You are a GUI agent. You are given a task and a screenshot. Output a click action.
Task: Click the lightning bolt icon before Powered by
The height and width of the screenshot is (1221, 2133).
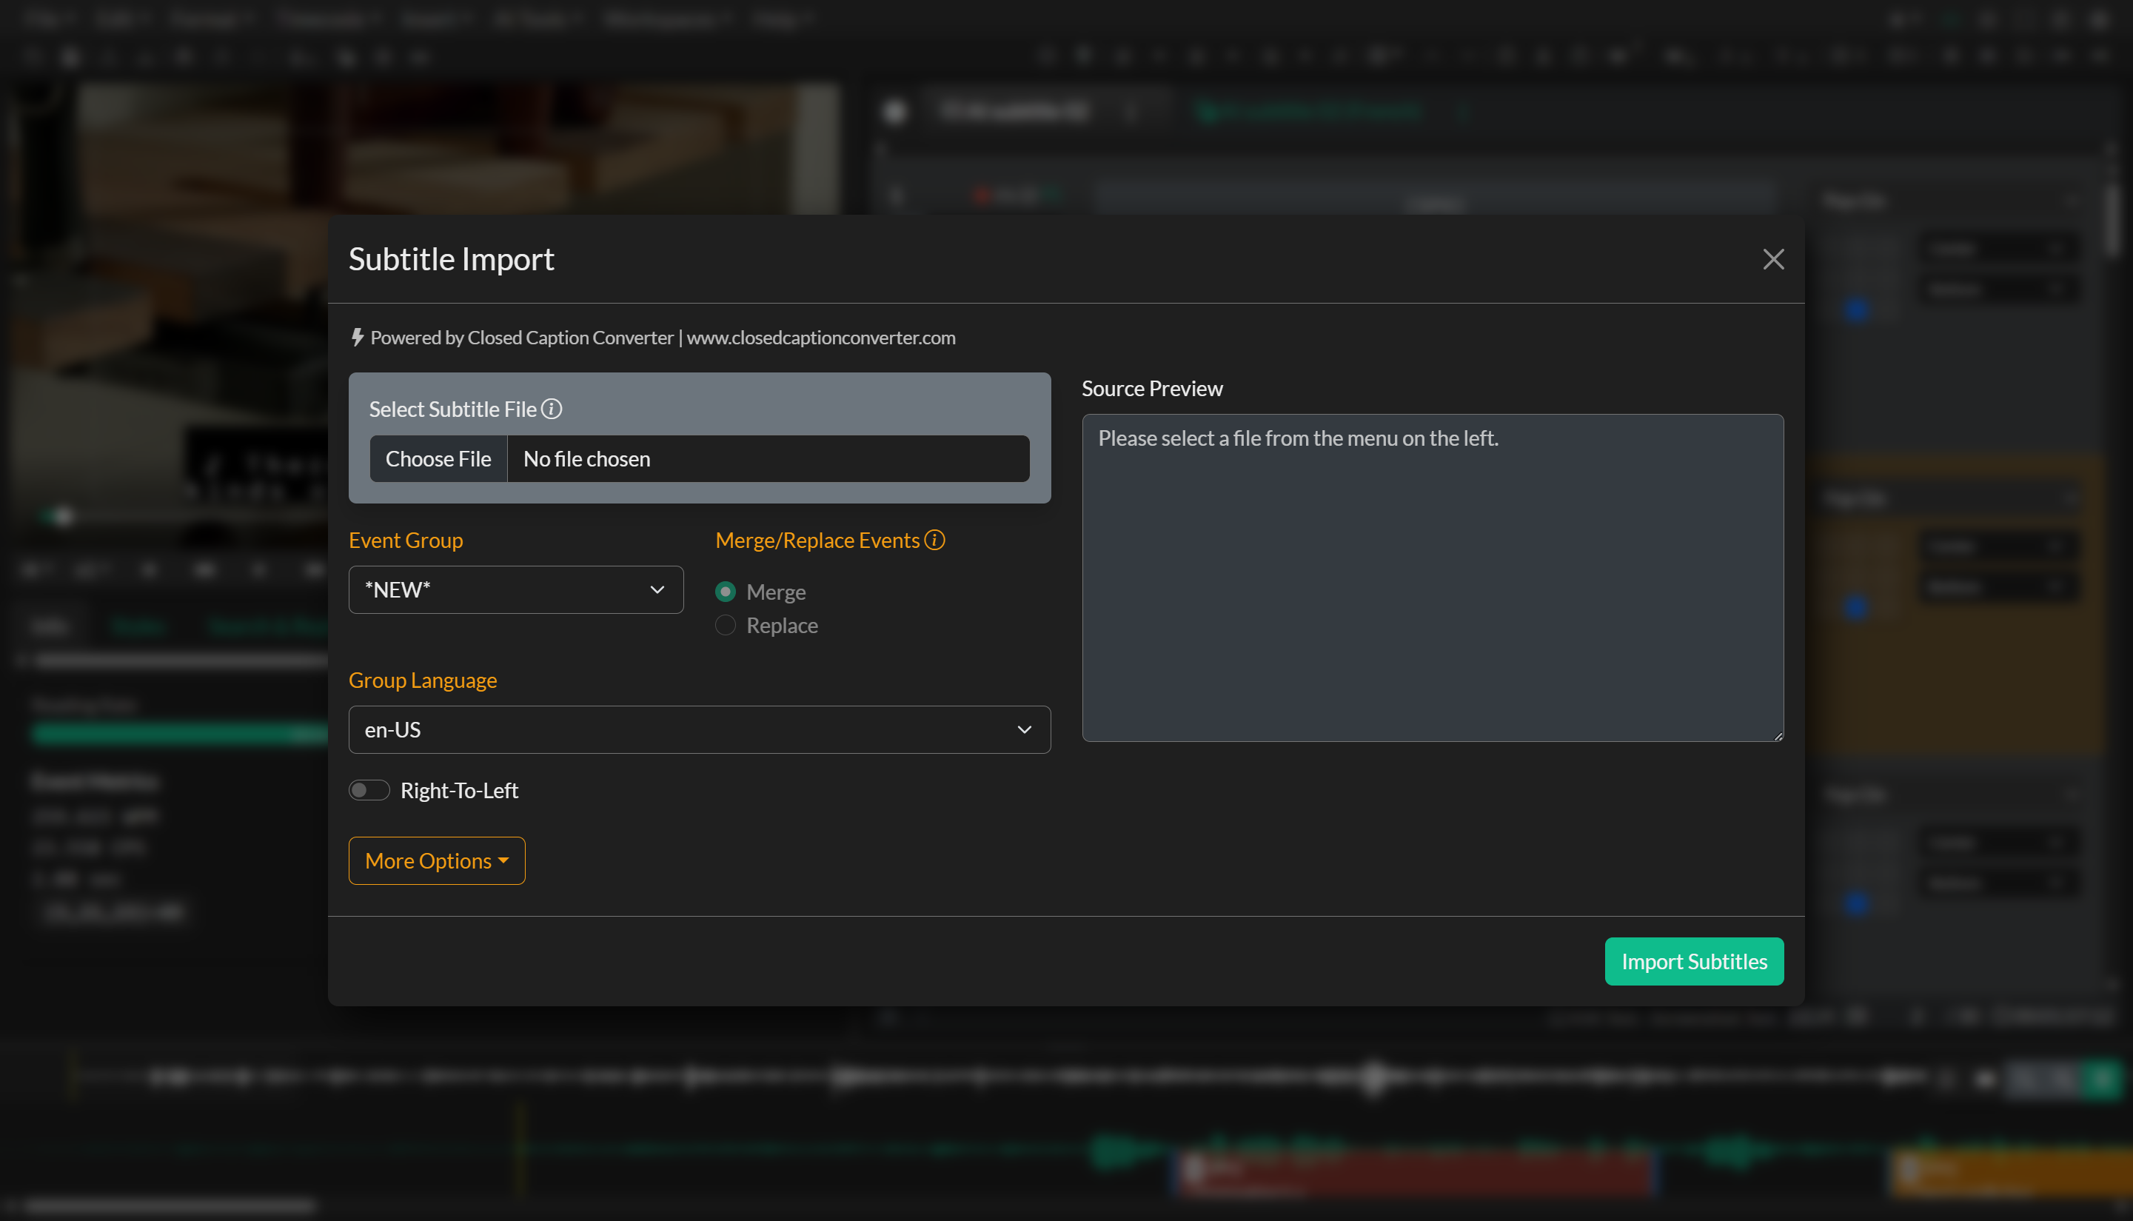pos(358,337)
